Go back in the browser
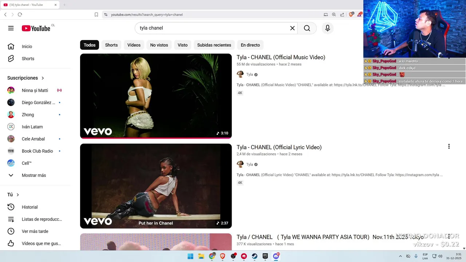 (5, 15)
